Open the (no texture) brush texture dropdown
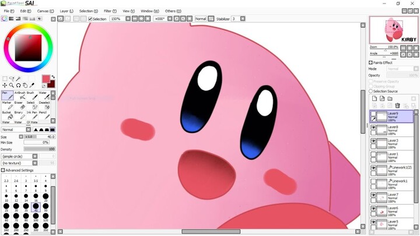Viewport: 420px width, 236px height. 35,163
